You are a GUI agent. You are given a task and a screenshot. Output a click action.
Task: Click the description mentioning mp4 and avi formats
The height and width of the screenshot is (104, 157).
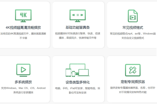(x=133, y=36)
